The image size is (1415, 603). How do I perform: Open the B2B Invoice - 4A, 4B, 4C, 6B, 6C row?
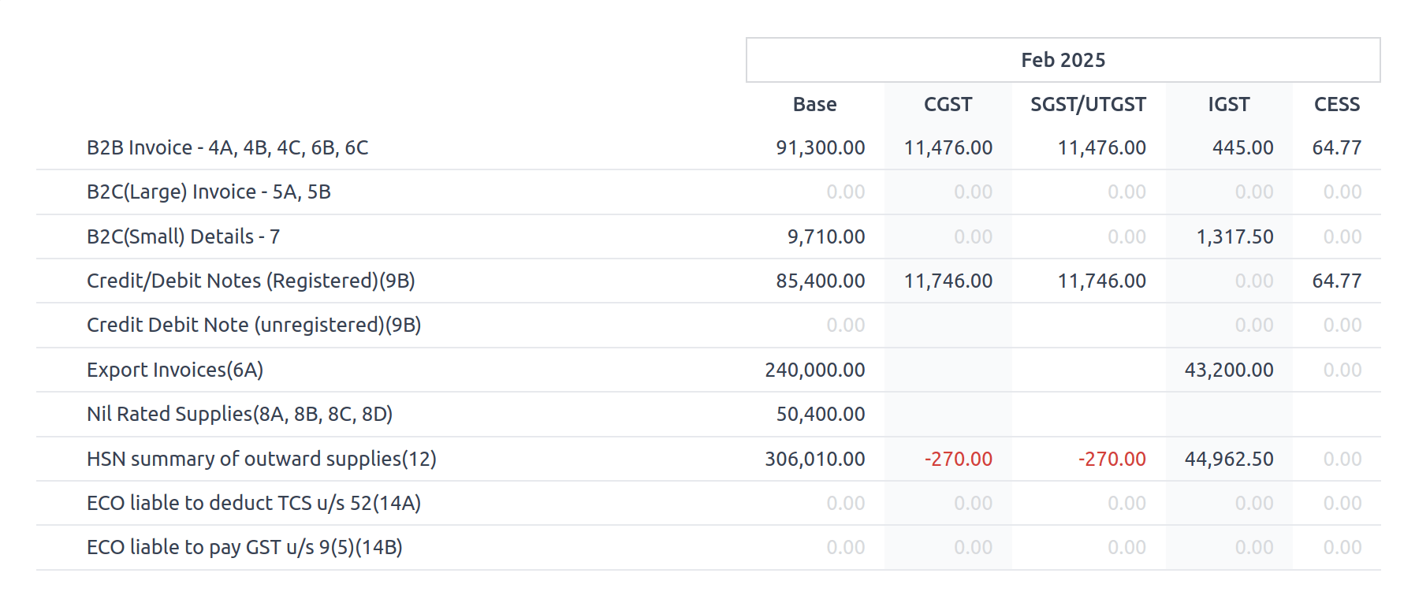click(227, 147)
